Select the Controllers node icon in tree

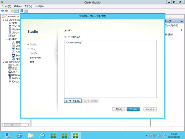pos(14,46)
